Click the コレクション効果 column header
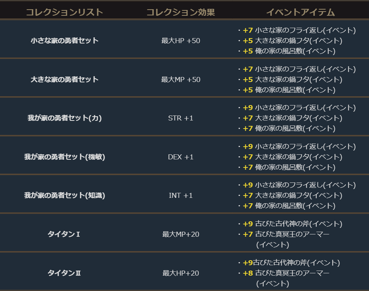Viewport: 369px width, 291px height. [x=181, y=12]
